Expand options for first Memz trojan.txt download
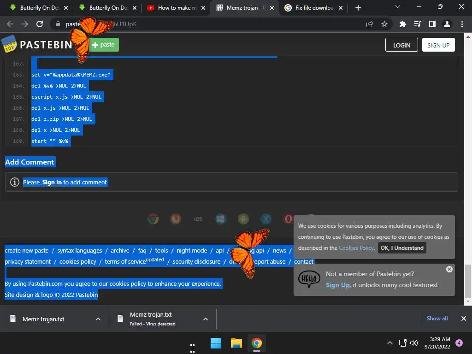Image resolution: width=472 pixels, height=354 pixels. pos(98,319)
